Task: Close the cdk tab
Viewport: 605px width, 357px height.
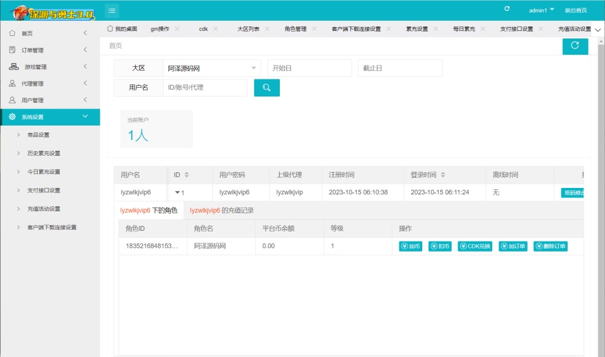Action: (216, 28)
